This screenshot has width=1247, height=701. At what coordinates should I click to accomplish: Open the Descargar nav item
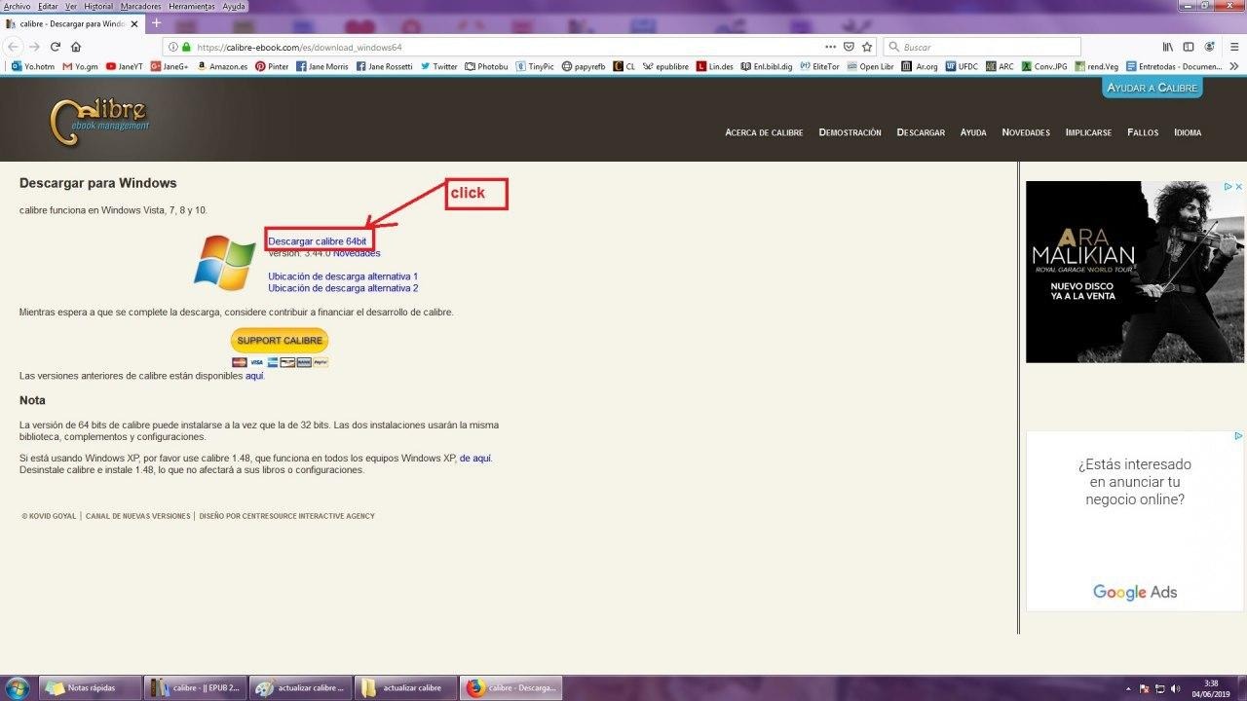pos(921,132)
